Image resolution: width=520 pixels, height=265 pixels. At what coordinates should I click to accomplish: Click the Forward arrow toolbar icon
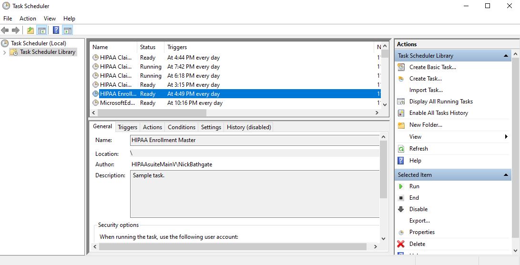pyautogui.click(x=16, y=31)
